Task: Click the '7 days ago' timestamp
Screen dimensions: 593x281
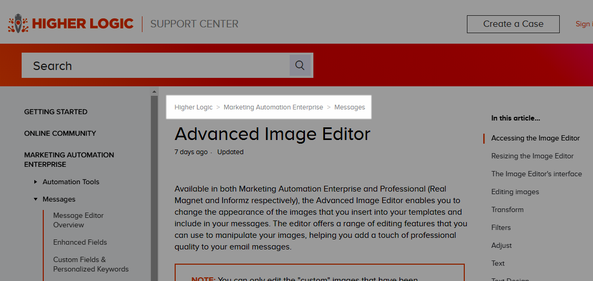Action: [191, 152]
